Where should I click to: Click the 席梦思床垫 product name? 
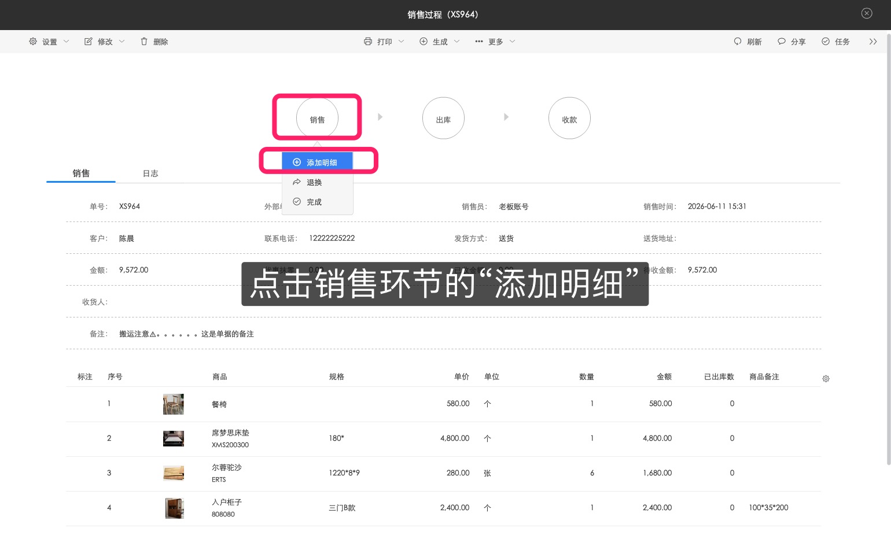tap(230, 433)
